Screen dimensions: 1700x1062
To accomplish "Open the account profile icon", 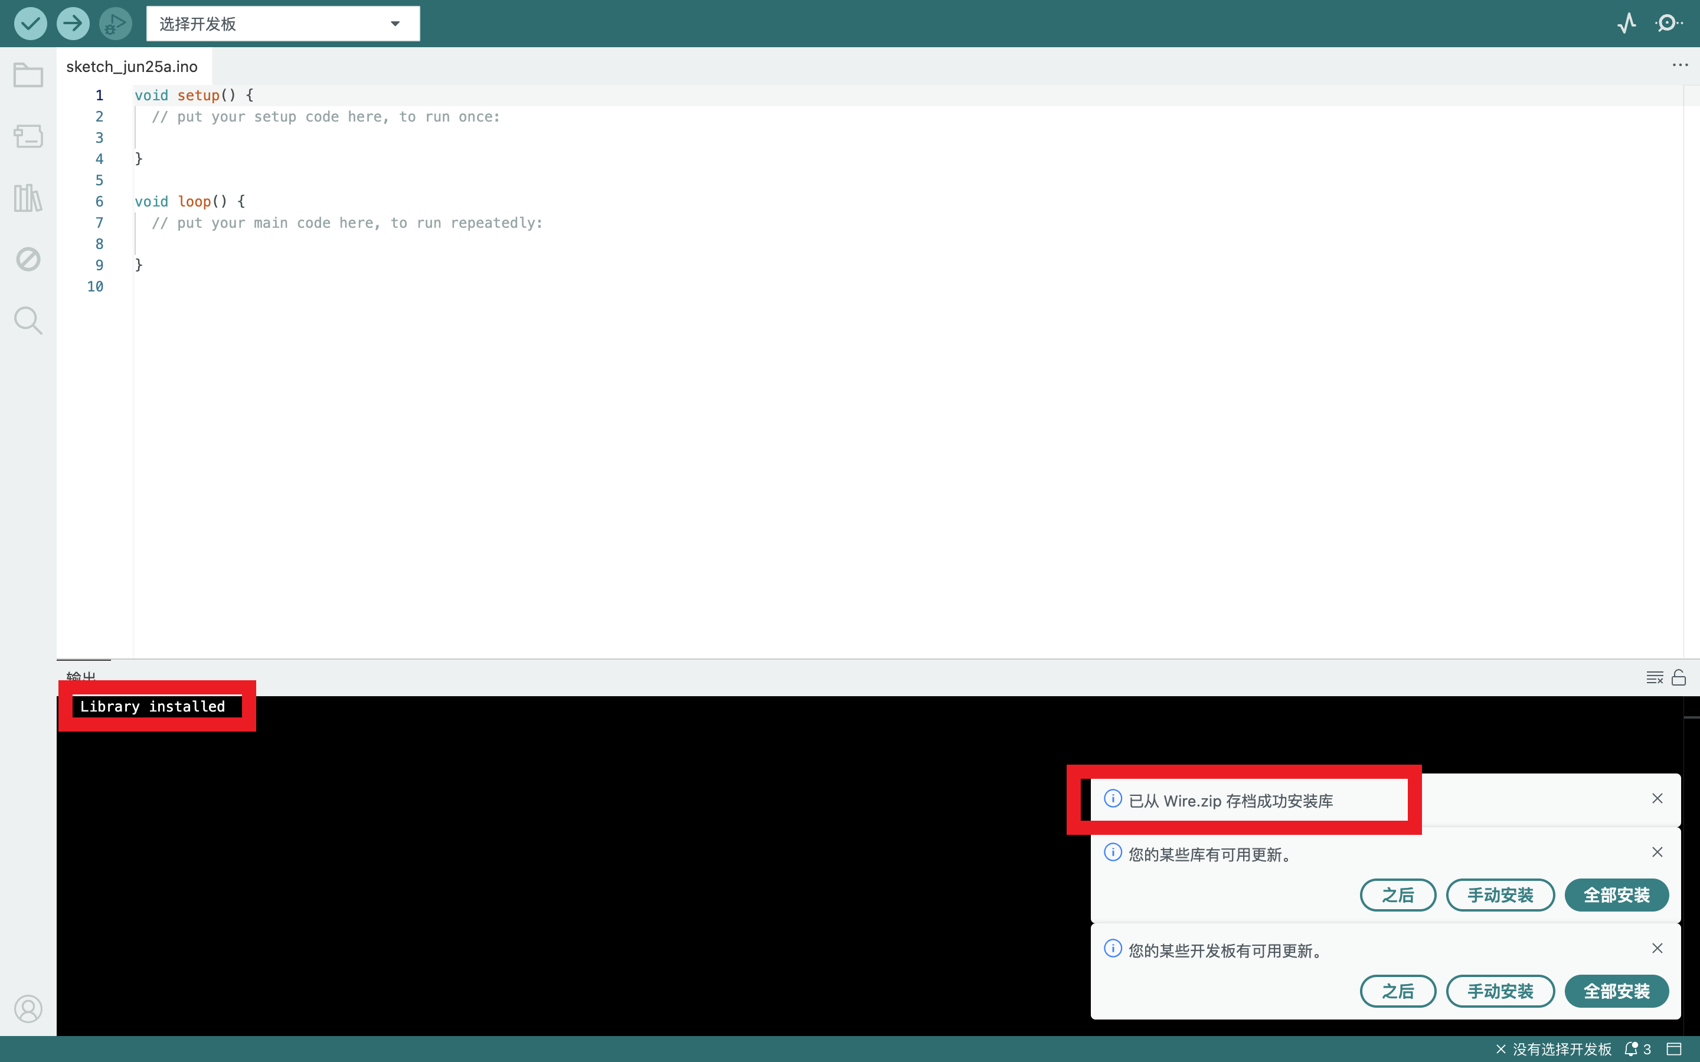I will pos(28,1009).
